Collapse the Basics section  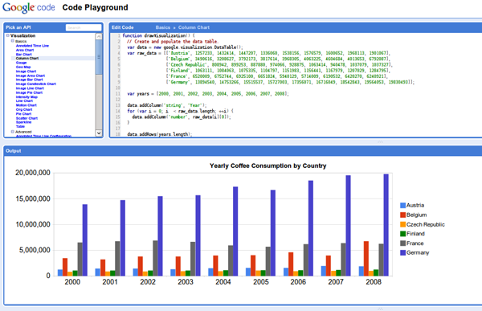tap(13, 41)
